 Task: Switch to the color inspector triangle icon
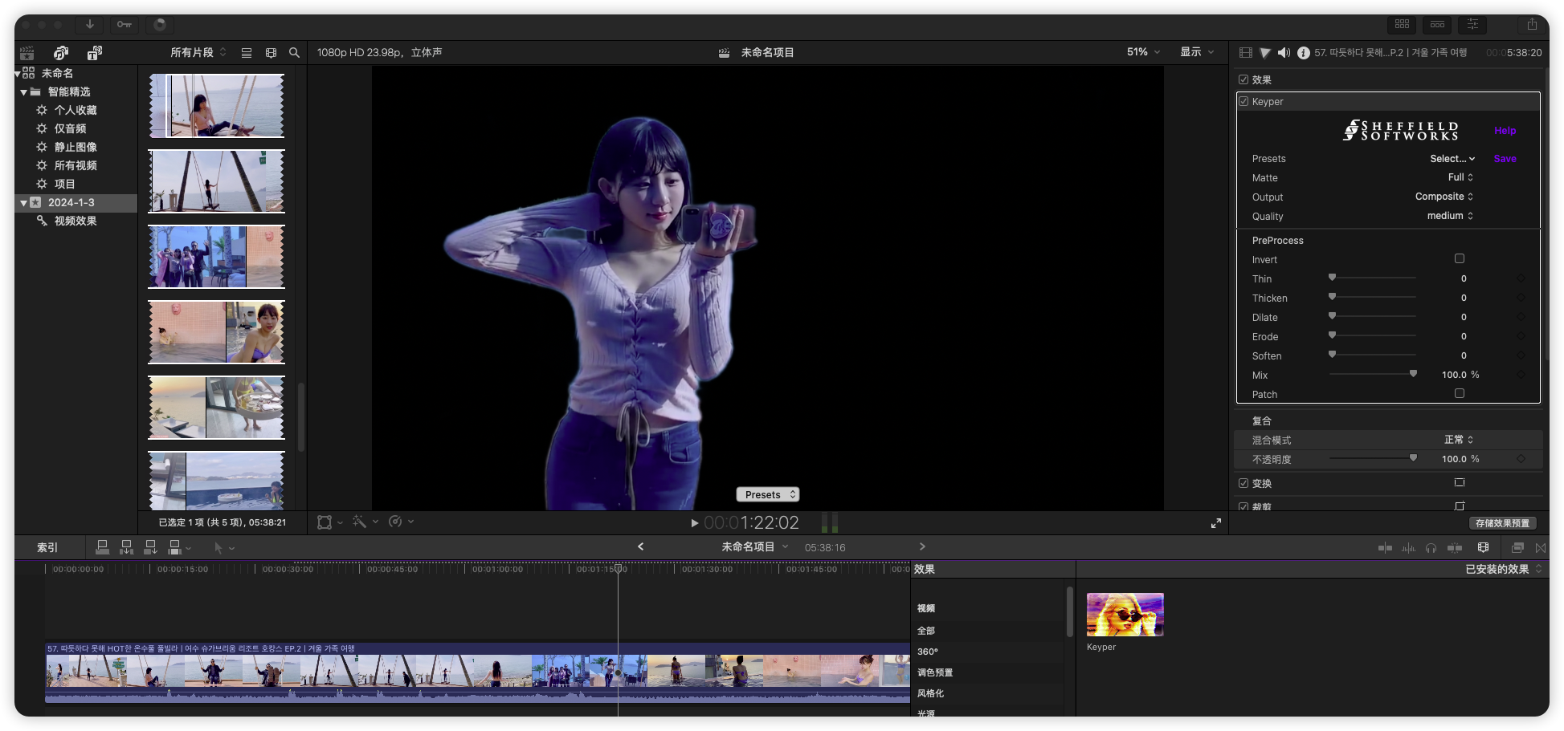1265,53
